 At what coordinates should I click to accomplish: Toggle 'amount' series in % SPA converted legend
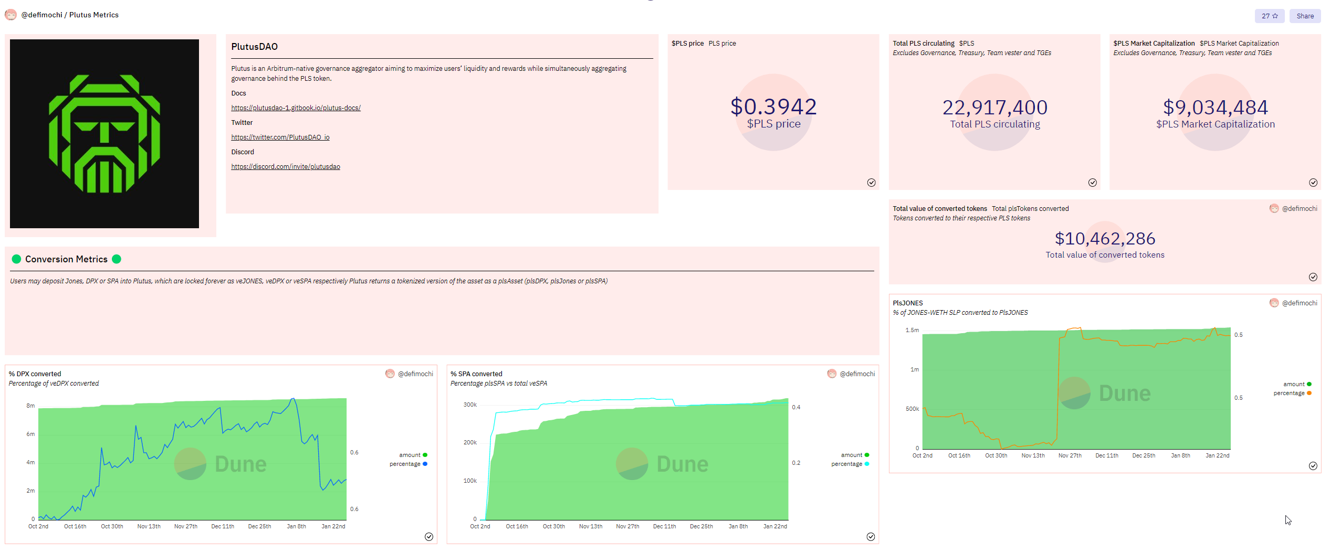855,455
